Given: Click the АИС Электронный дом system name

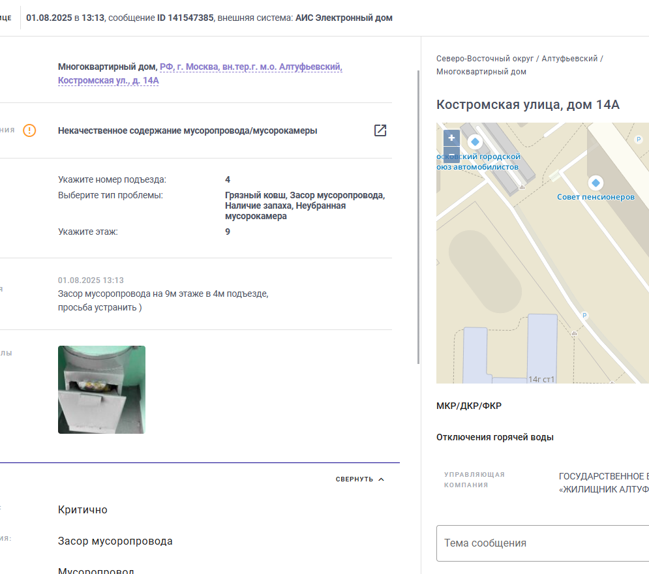Looking at the screenshot, I should [x=344, y=18].
